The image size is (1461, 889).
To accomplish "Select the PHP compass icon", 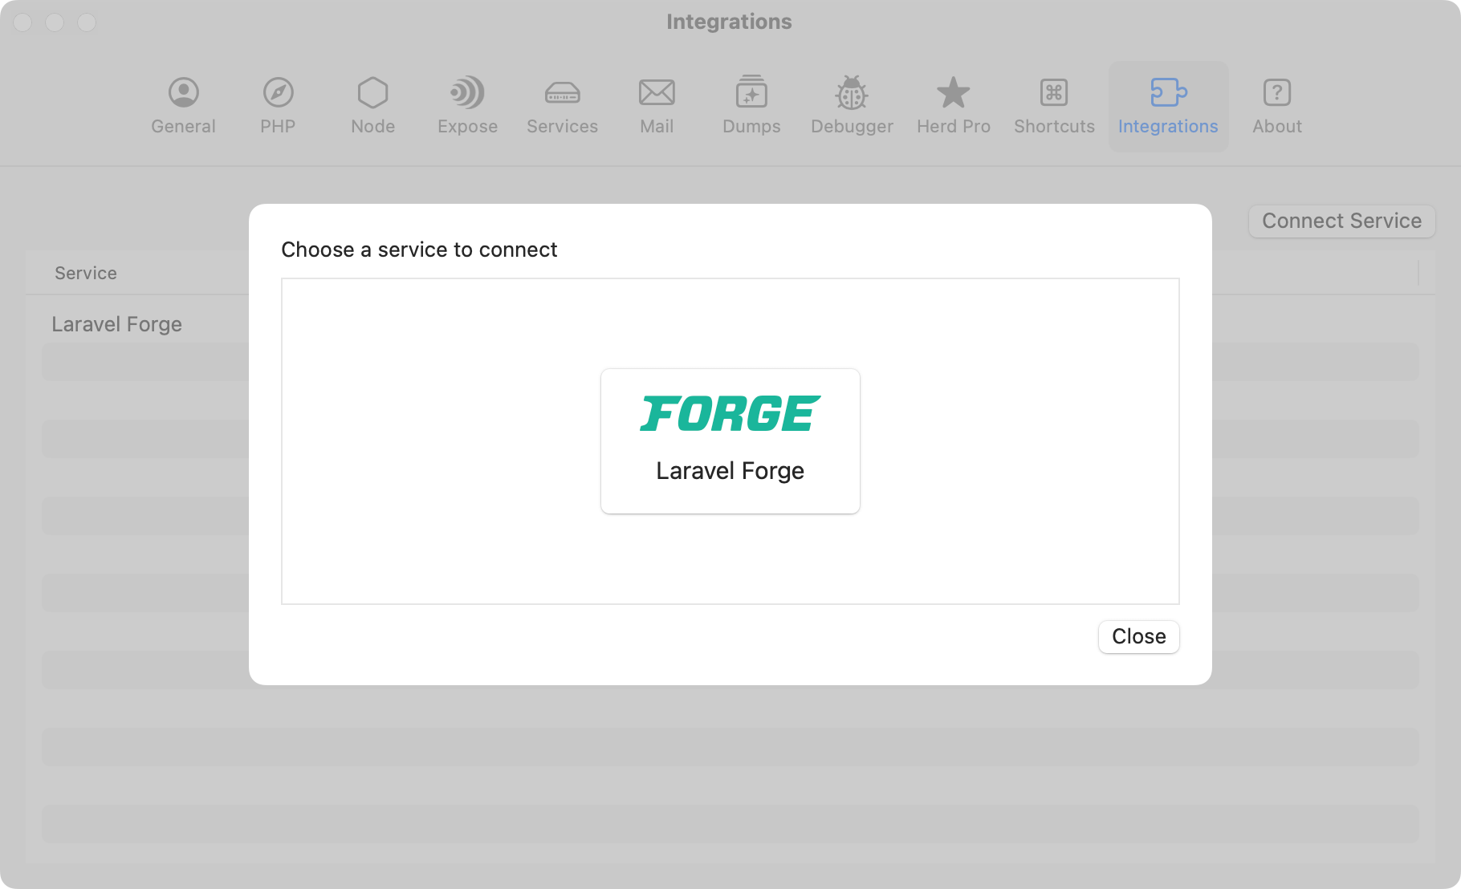I will point(278,93).
